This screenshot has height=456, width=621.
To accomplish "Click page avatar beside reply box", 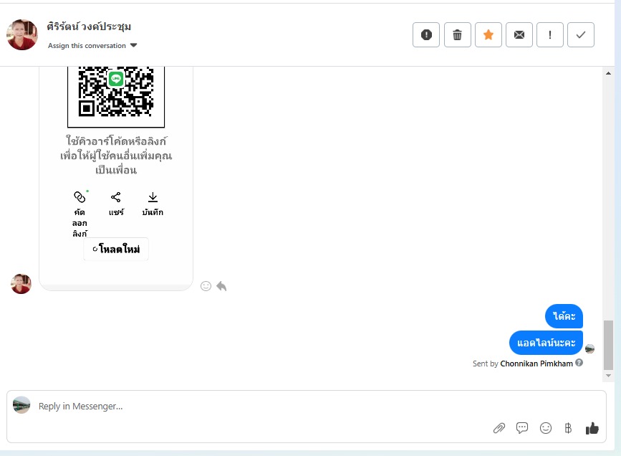I will point(21,405).
